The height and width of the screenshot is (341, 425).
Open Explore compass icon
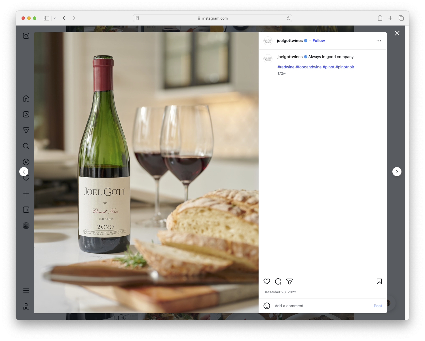(26, 162)
